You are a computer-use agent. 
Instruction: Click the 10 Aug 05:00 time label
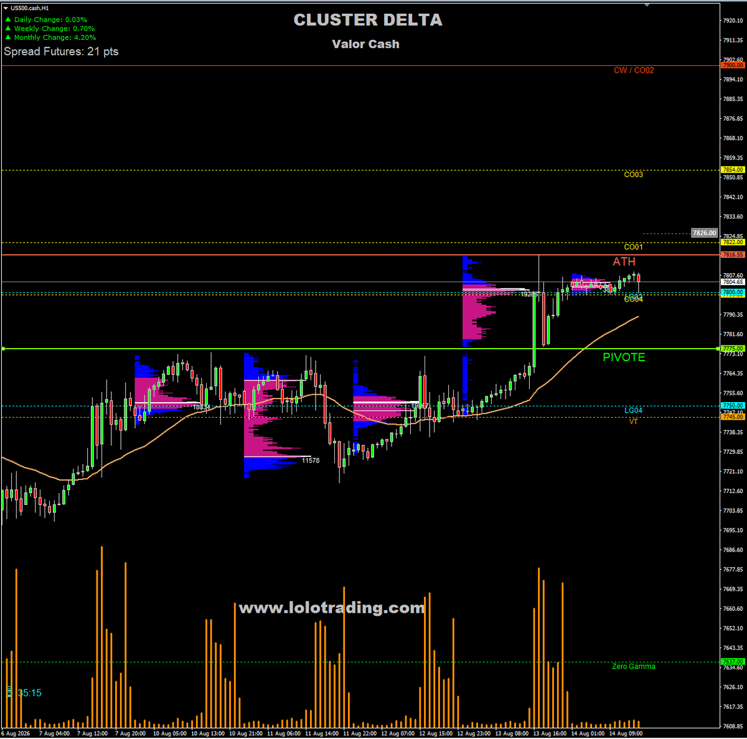169,733
